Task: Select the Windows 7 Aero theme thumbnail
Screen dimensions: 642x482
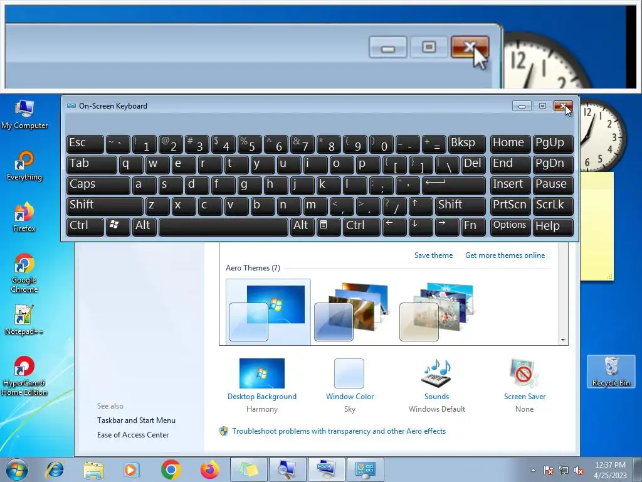Action: pyautogui.click(x=268, y=313)
